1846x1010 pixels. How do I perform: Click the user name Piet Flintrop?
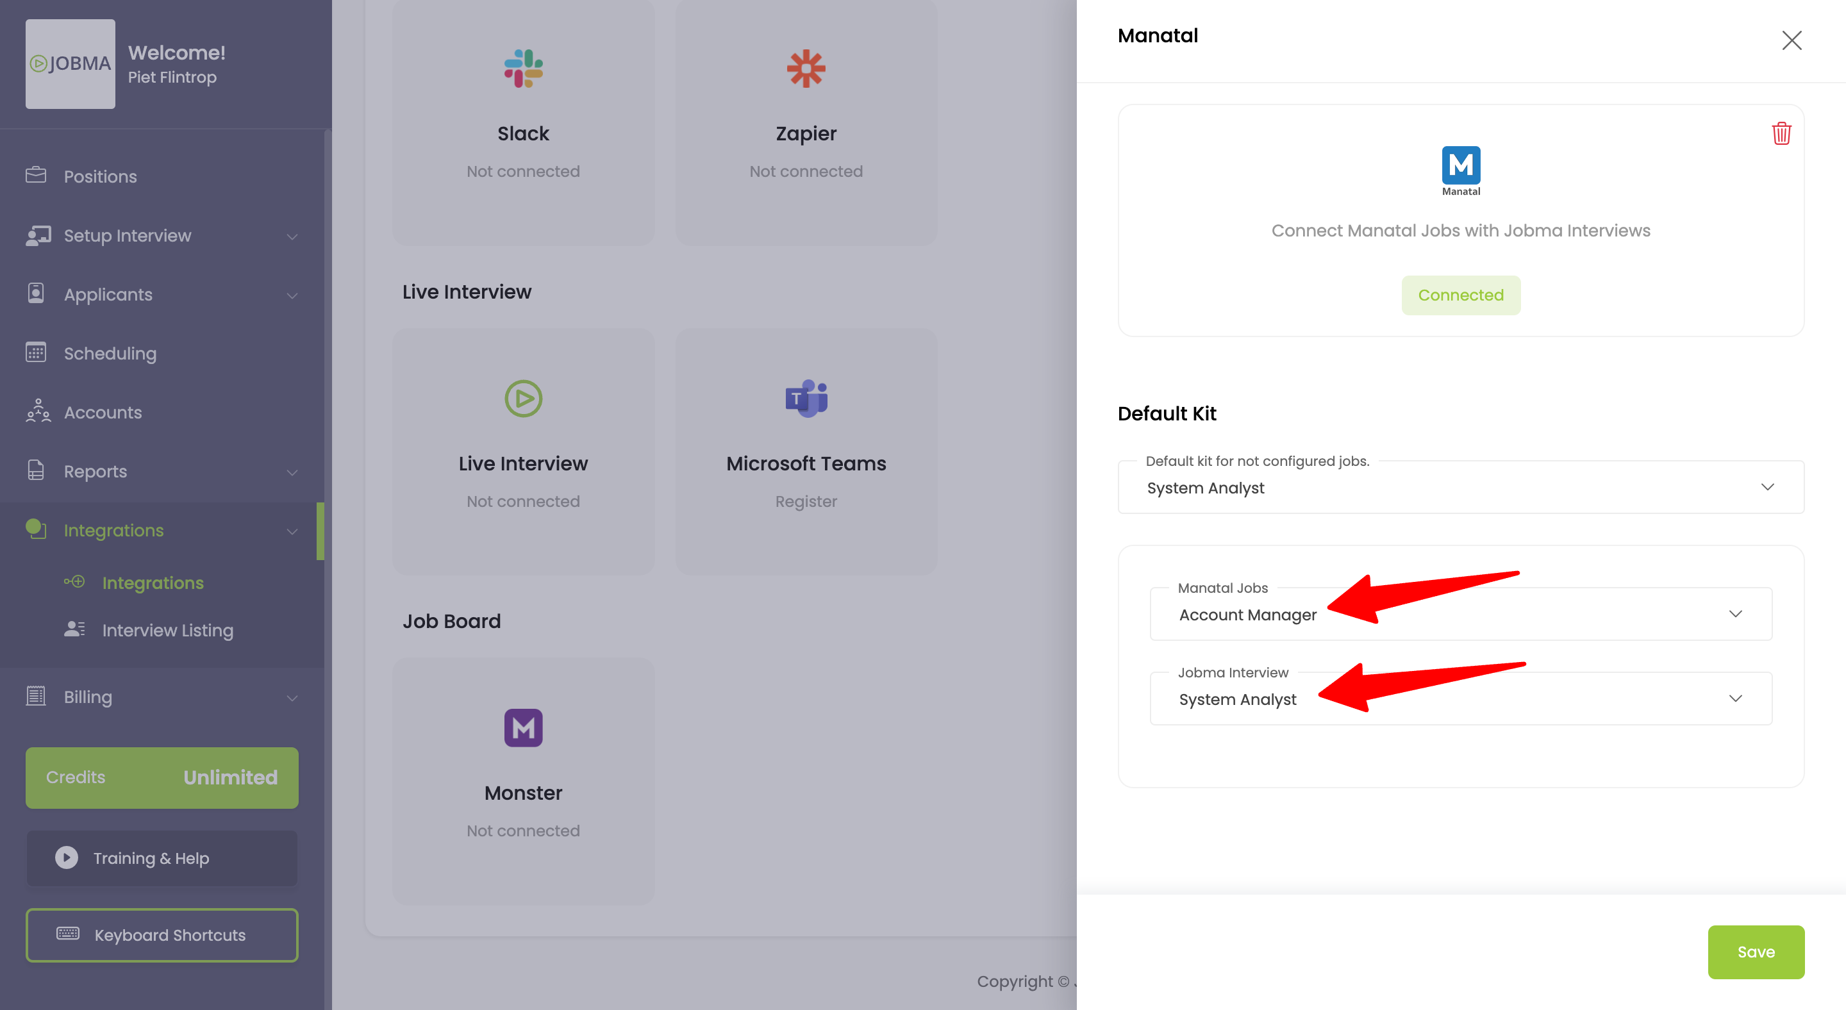click(x=172, y=77)
